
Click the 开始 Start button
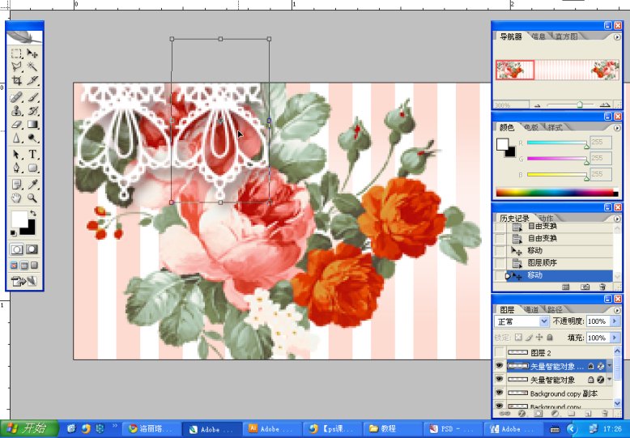pyautogui.click(x=29, y=428)
